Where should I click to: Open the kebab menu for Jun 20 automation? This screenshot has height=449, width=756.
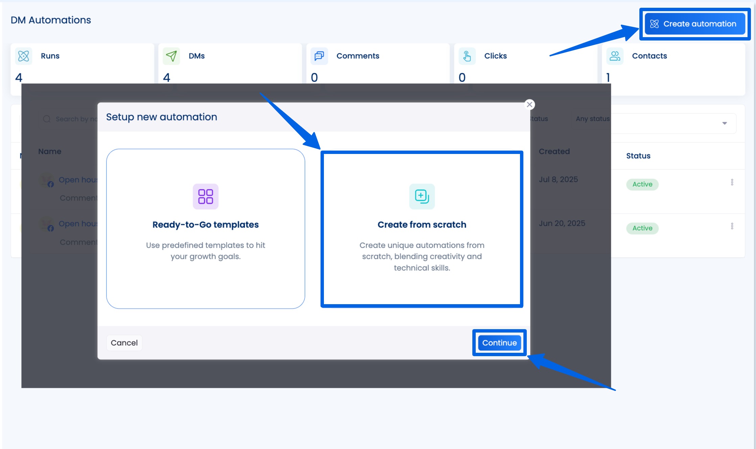point(732,226)
